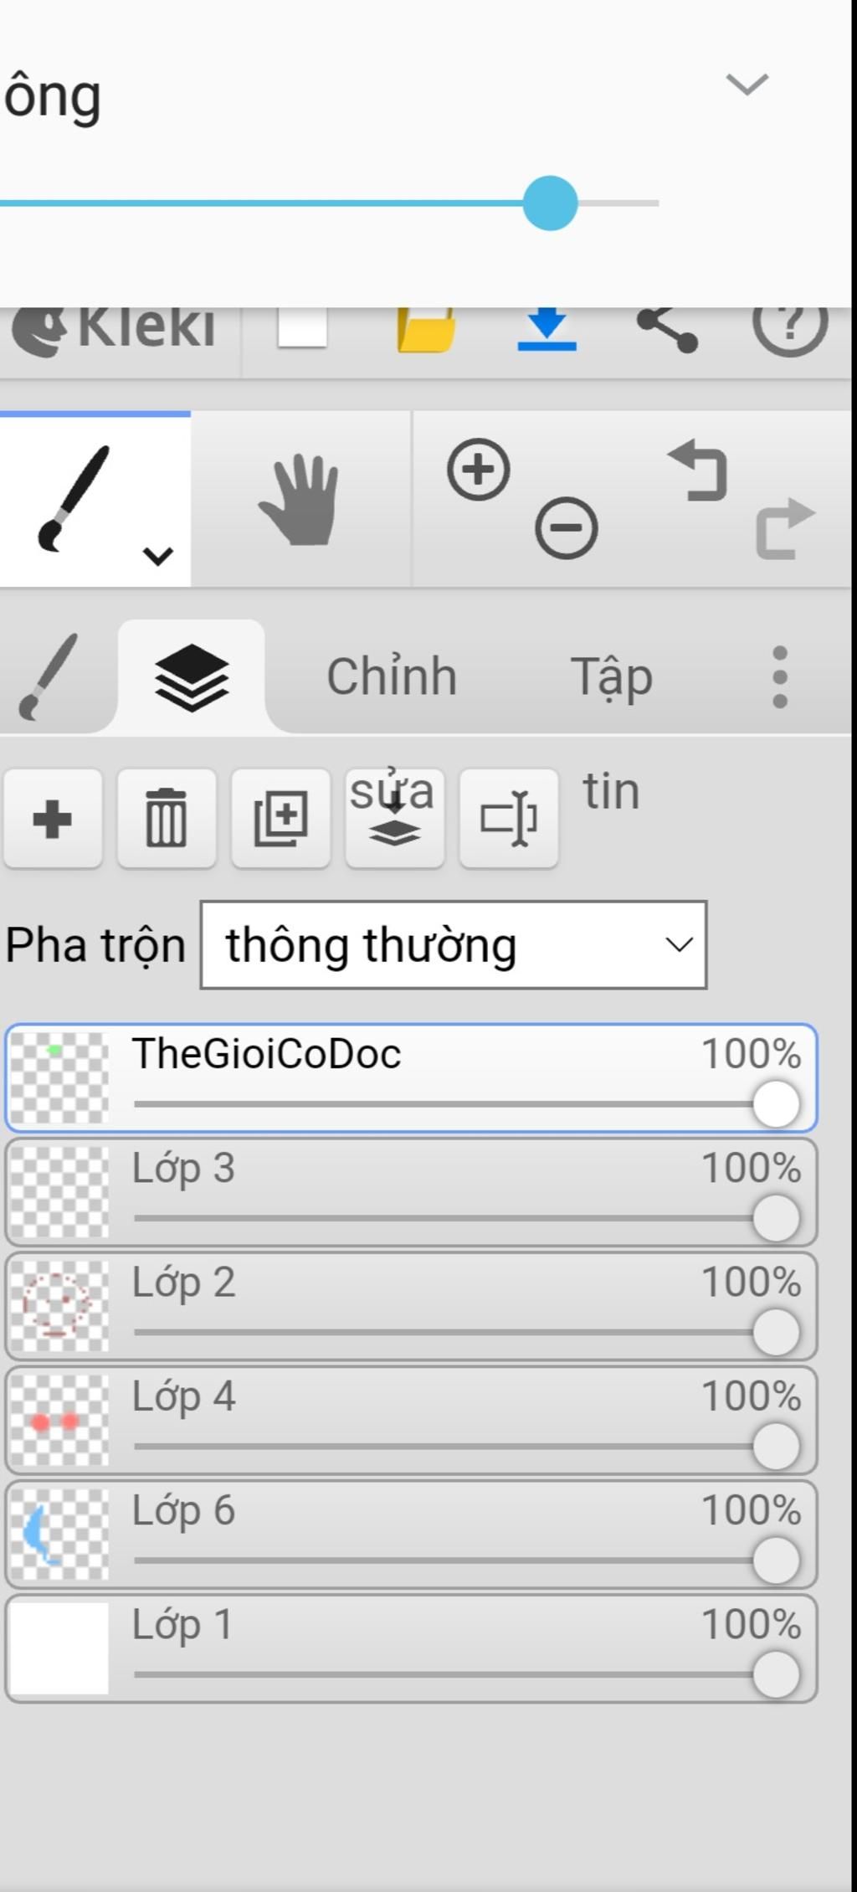This screenshot has height=1892, width=857.
Task: Add a new layer with the plus button
Action: 53,818
